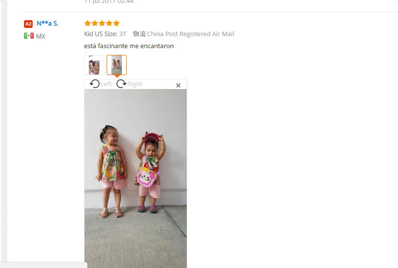Rotate the review photo right using the clockwise arrow icon

(121, 84)
